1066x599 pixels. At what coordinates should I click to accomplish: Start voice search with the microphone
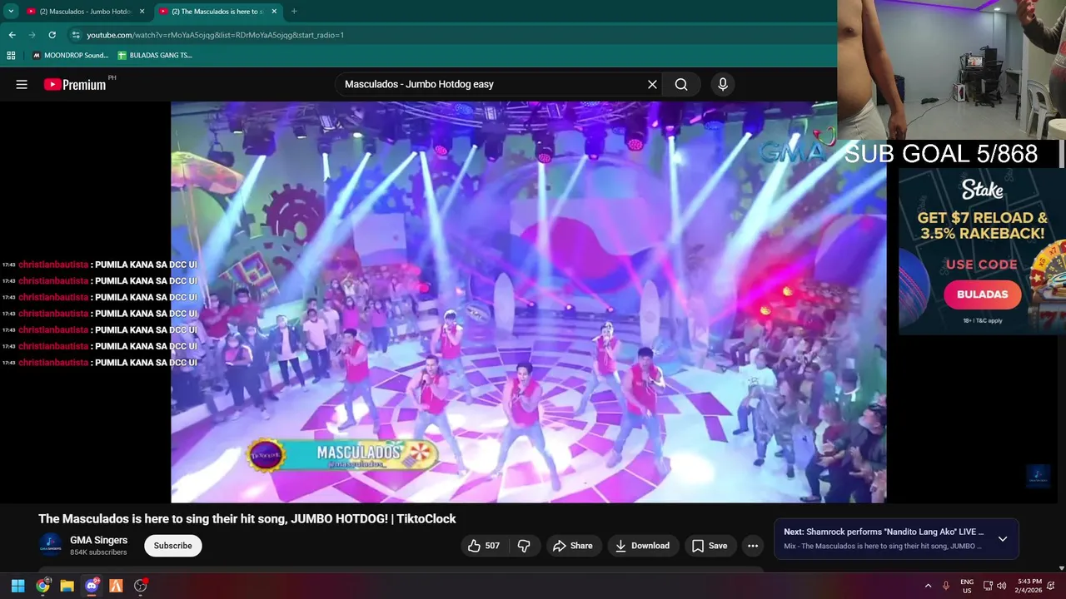tap(722, 84)
